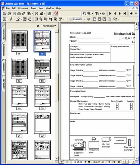
Task: Click the Zoom In plus button
Action: pos(89,19)
